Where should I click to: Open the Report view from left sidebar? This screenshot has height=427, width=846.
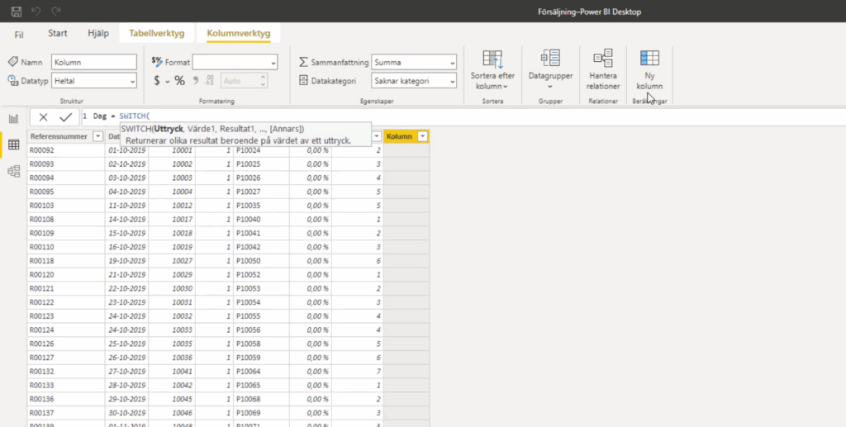(13, 118)
